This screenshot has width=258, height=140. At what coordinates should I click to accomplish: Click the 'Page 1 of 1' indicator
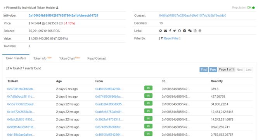coord(226,69)
